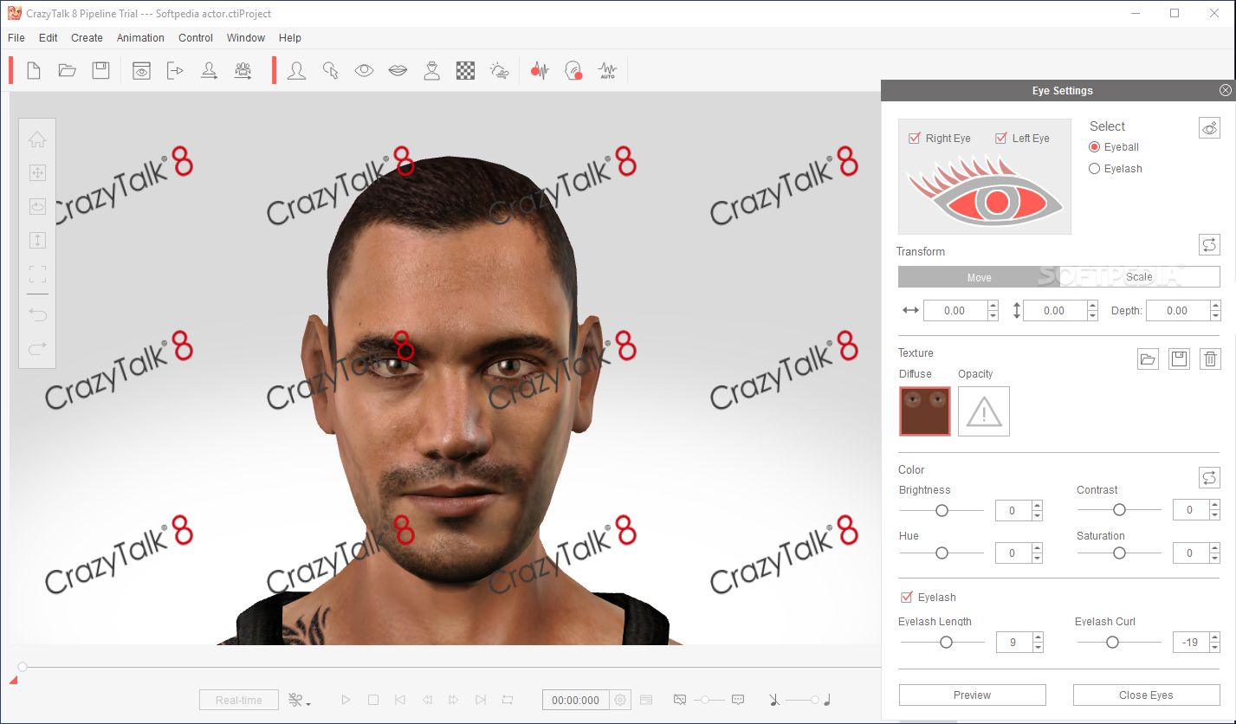The height and width of the screenshot is (724, 1236).
Task: Open the Face Puppet record icon
Action: [573, 71]
